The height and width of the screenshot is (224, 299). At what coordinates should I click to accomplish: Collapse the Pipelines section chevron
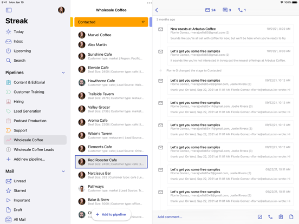tap(63, 73)
